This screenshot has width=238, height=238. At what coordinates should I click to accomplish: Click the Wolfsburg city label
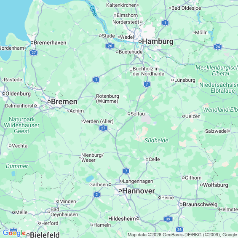click(216, 185)
